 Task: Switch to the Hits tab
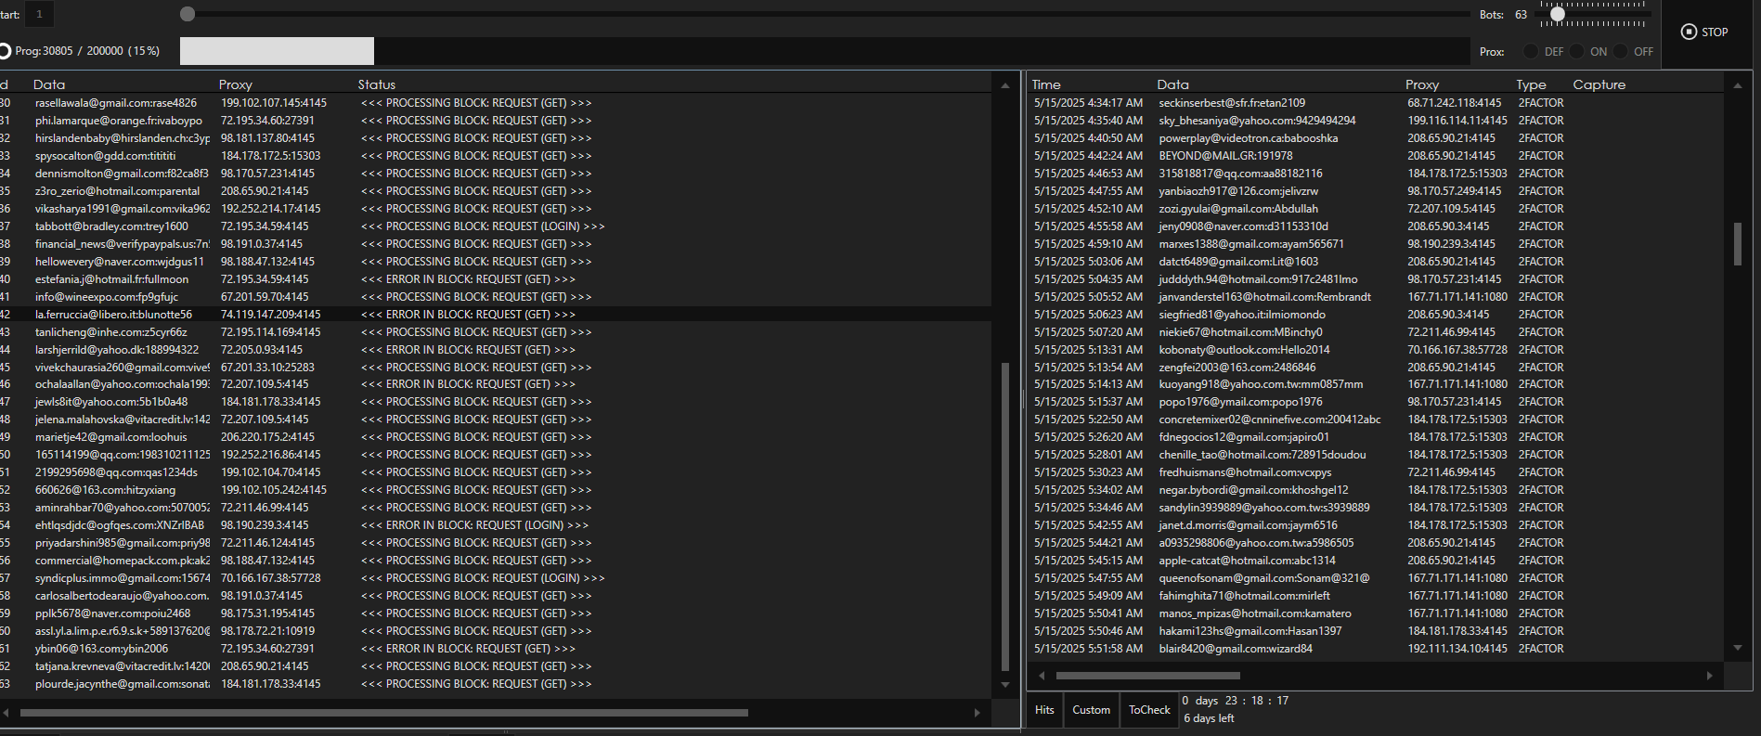[x=1044, y=710]
